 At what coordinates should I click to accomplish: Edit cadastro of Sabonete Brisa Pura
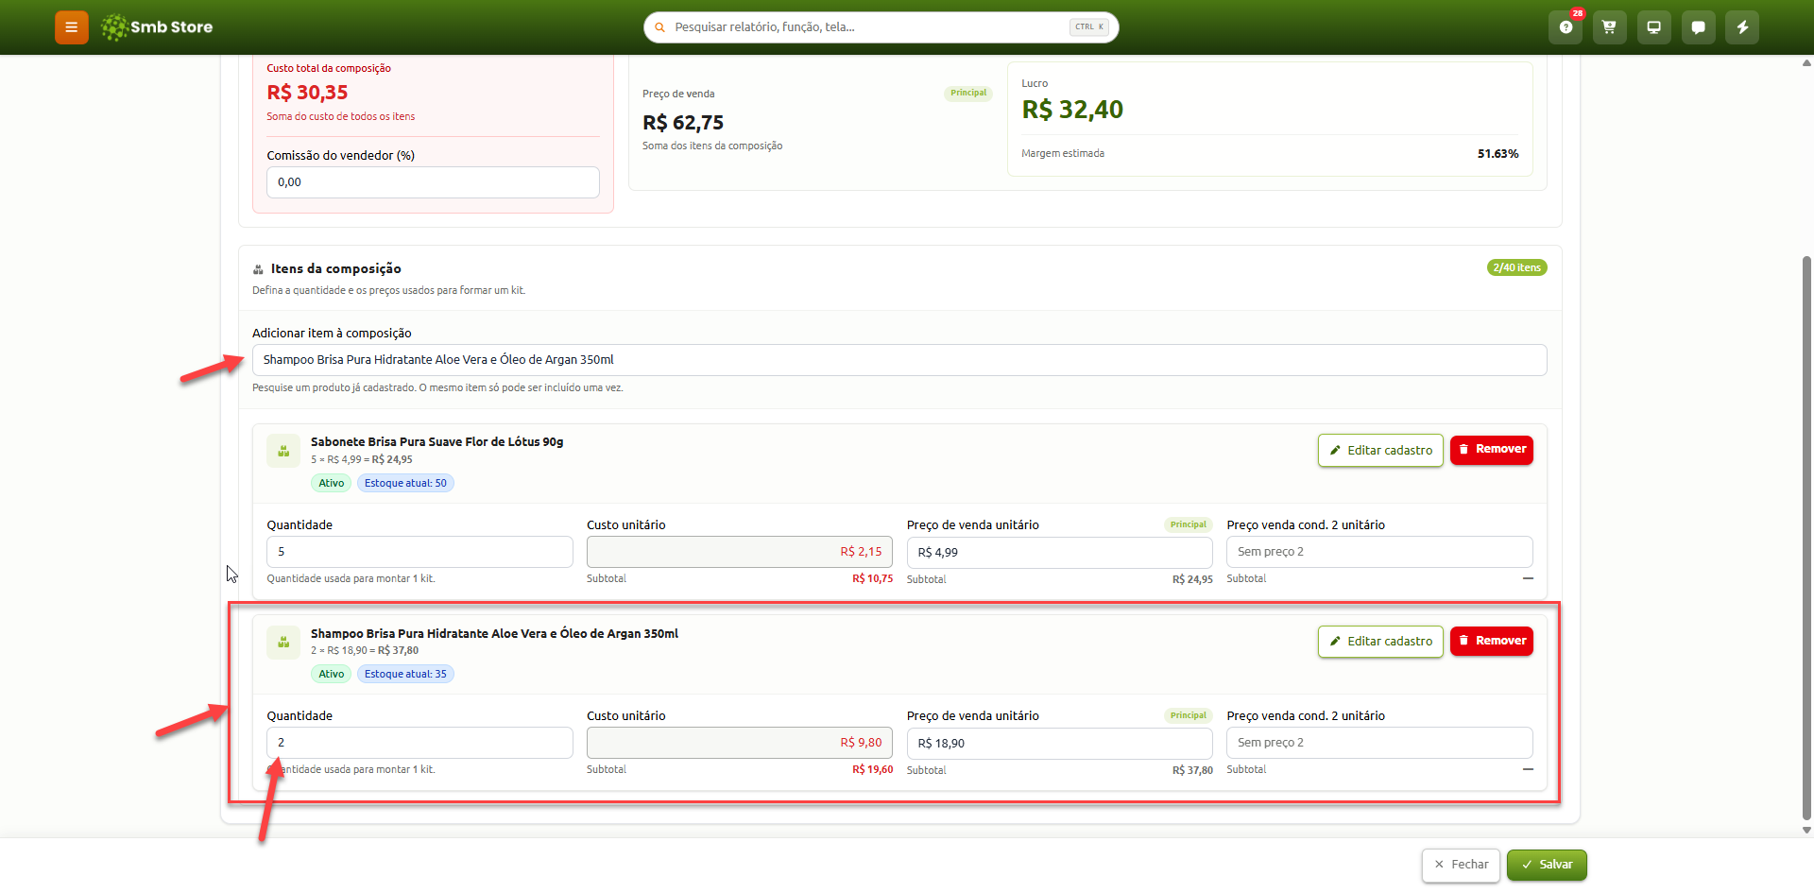1380,451
